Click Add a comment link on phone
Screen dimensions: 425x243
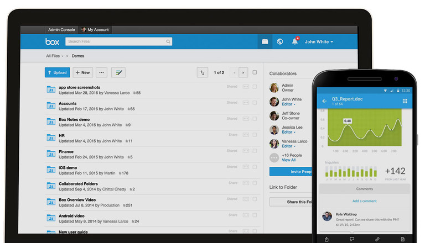(x=364, y=201)
